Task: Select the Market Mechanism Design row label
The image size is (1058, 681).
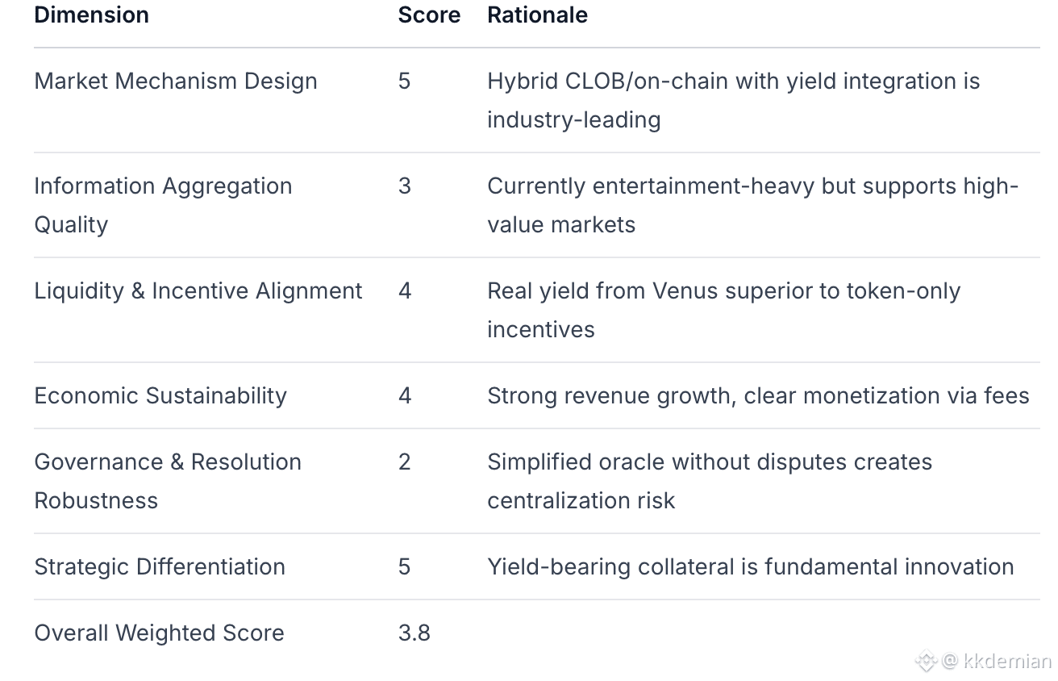Action: coord(175,81)
